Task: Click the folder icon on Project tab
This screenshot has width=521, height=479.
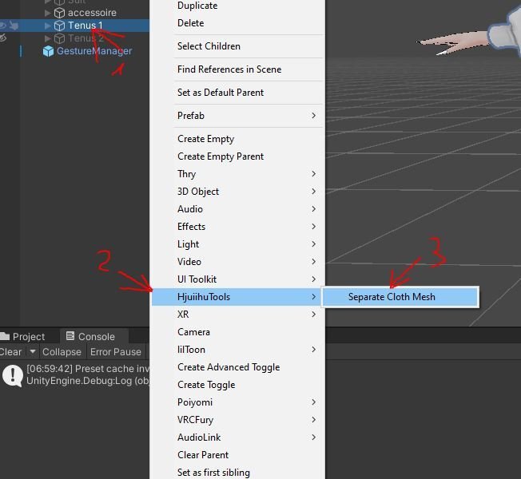Action: coord(5,337)
